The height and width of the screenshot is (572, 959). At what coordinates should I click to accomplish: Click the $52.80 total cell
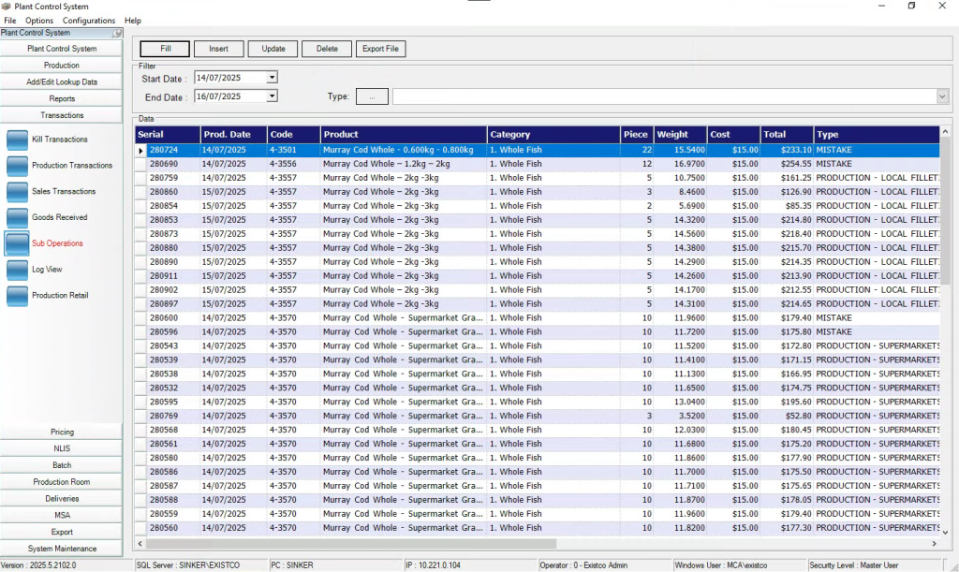(x=787, y=417)
